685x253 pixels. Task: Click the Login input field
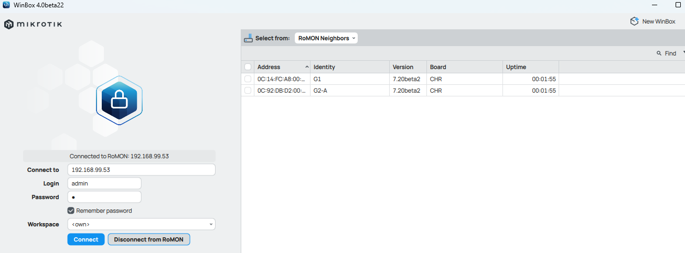pos(104,183)
